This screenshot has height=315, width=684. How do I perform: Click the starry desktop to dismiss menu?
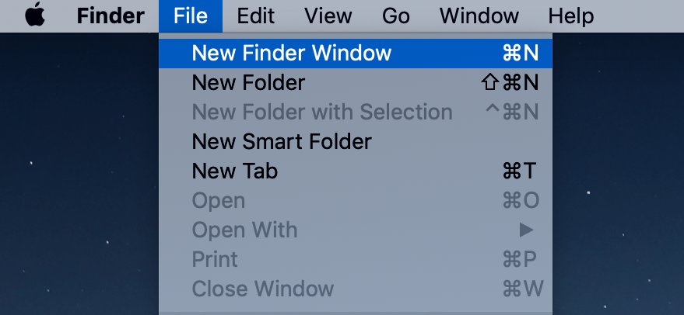(x=79, y=174)
